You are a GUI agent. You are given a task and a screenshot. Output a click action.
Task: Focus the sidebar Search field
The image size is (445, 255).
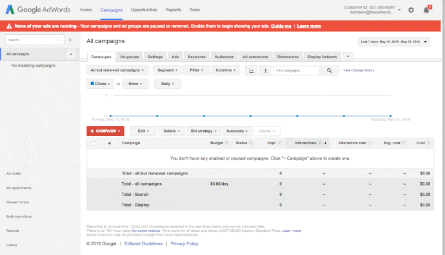tap(35, 40)
